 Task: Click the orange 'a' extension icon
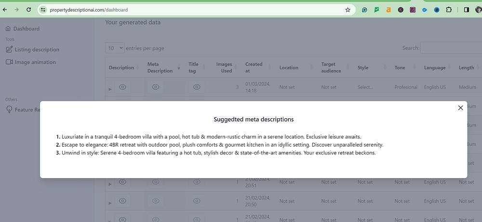tap(388, 10)
